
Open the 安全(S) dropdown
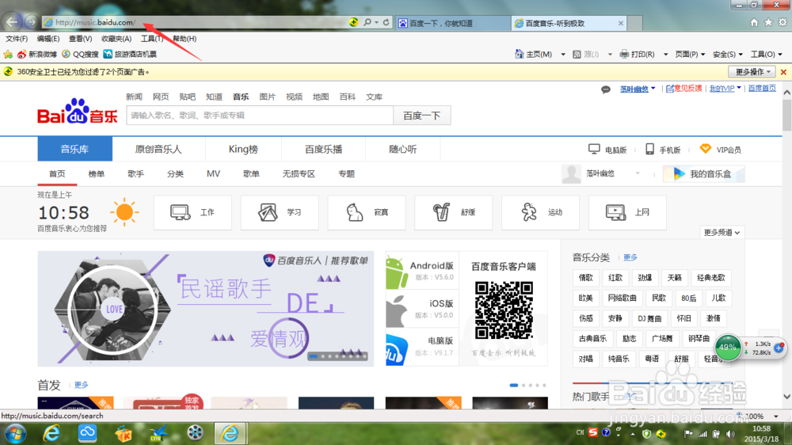728,55
